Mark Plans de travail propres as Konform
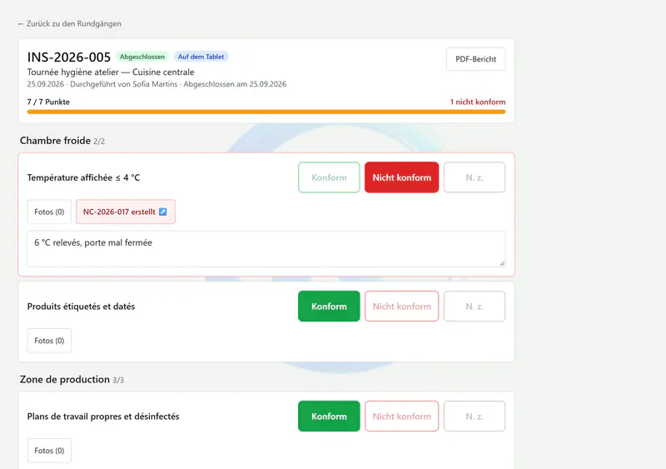 [x=329, y=417]
